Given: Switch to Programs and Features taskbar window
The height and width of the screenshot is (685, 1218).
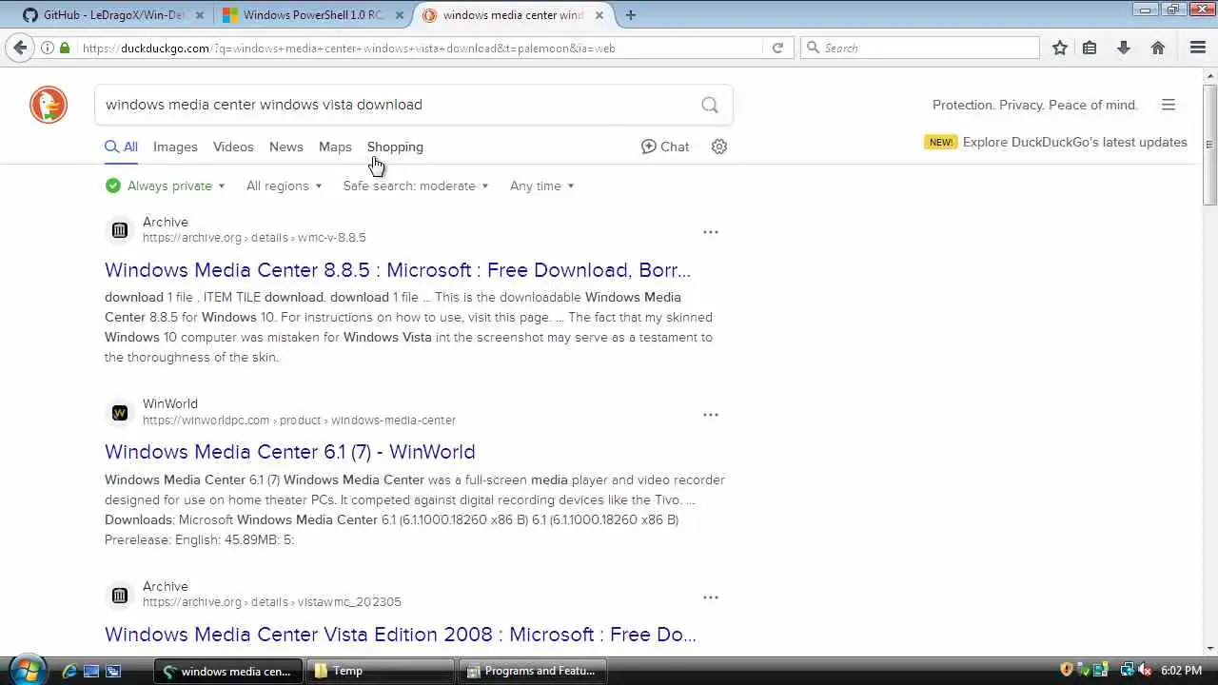Looking at the screenshot, I should (x=533, y=671).
